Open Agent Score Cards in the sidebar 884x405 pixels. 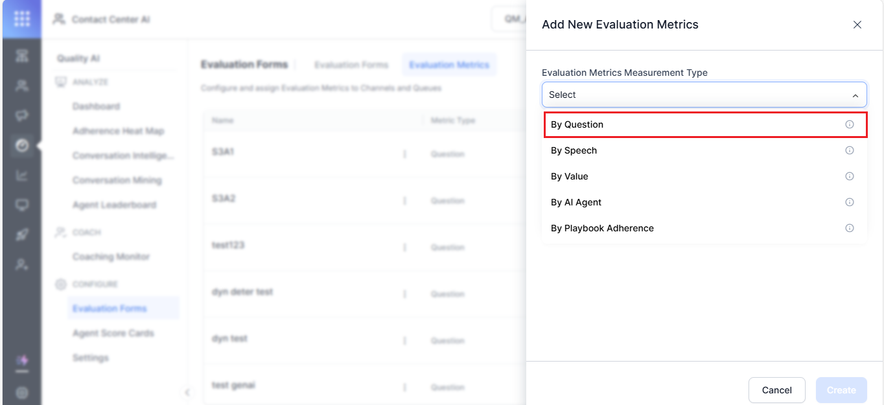tap(113, 333)
